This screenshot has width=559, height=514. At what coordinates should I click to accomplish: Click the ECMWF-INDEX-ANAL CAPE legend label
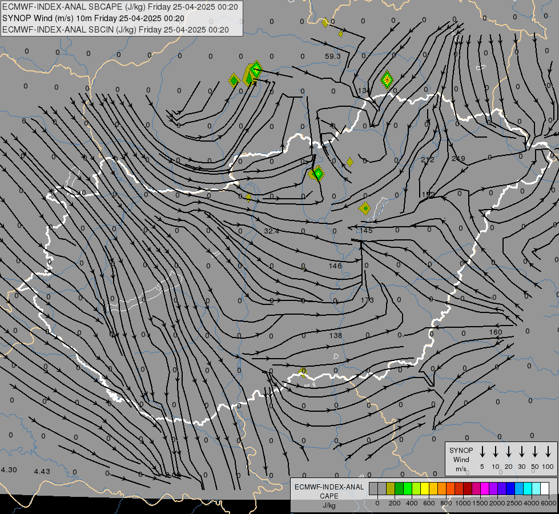point(329,491)
